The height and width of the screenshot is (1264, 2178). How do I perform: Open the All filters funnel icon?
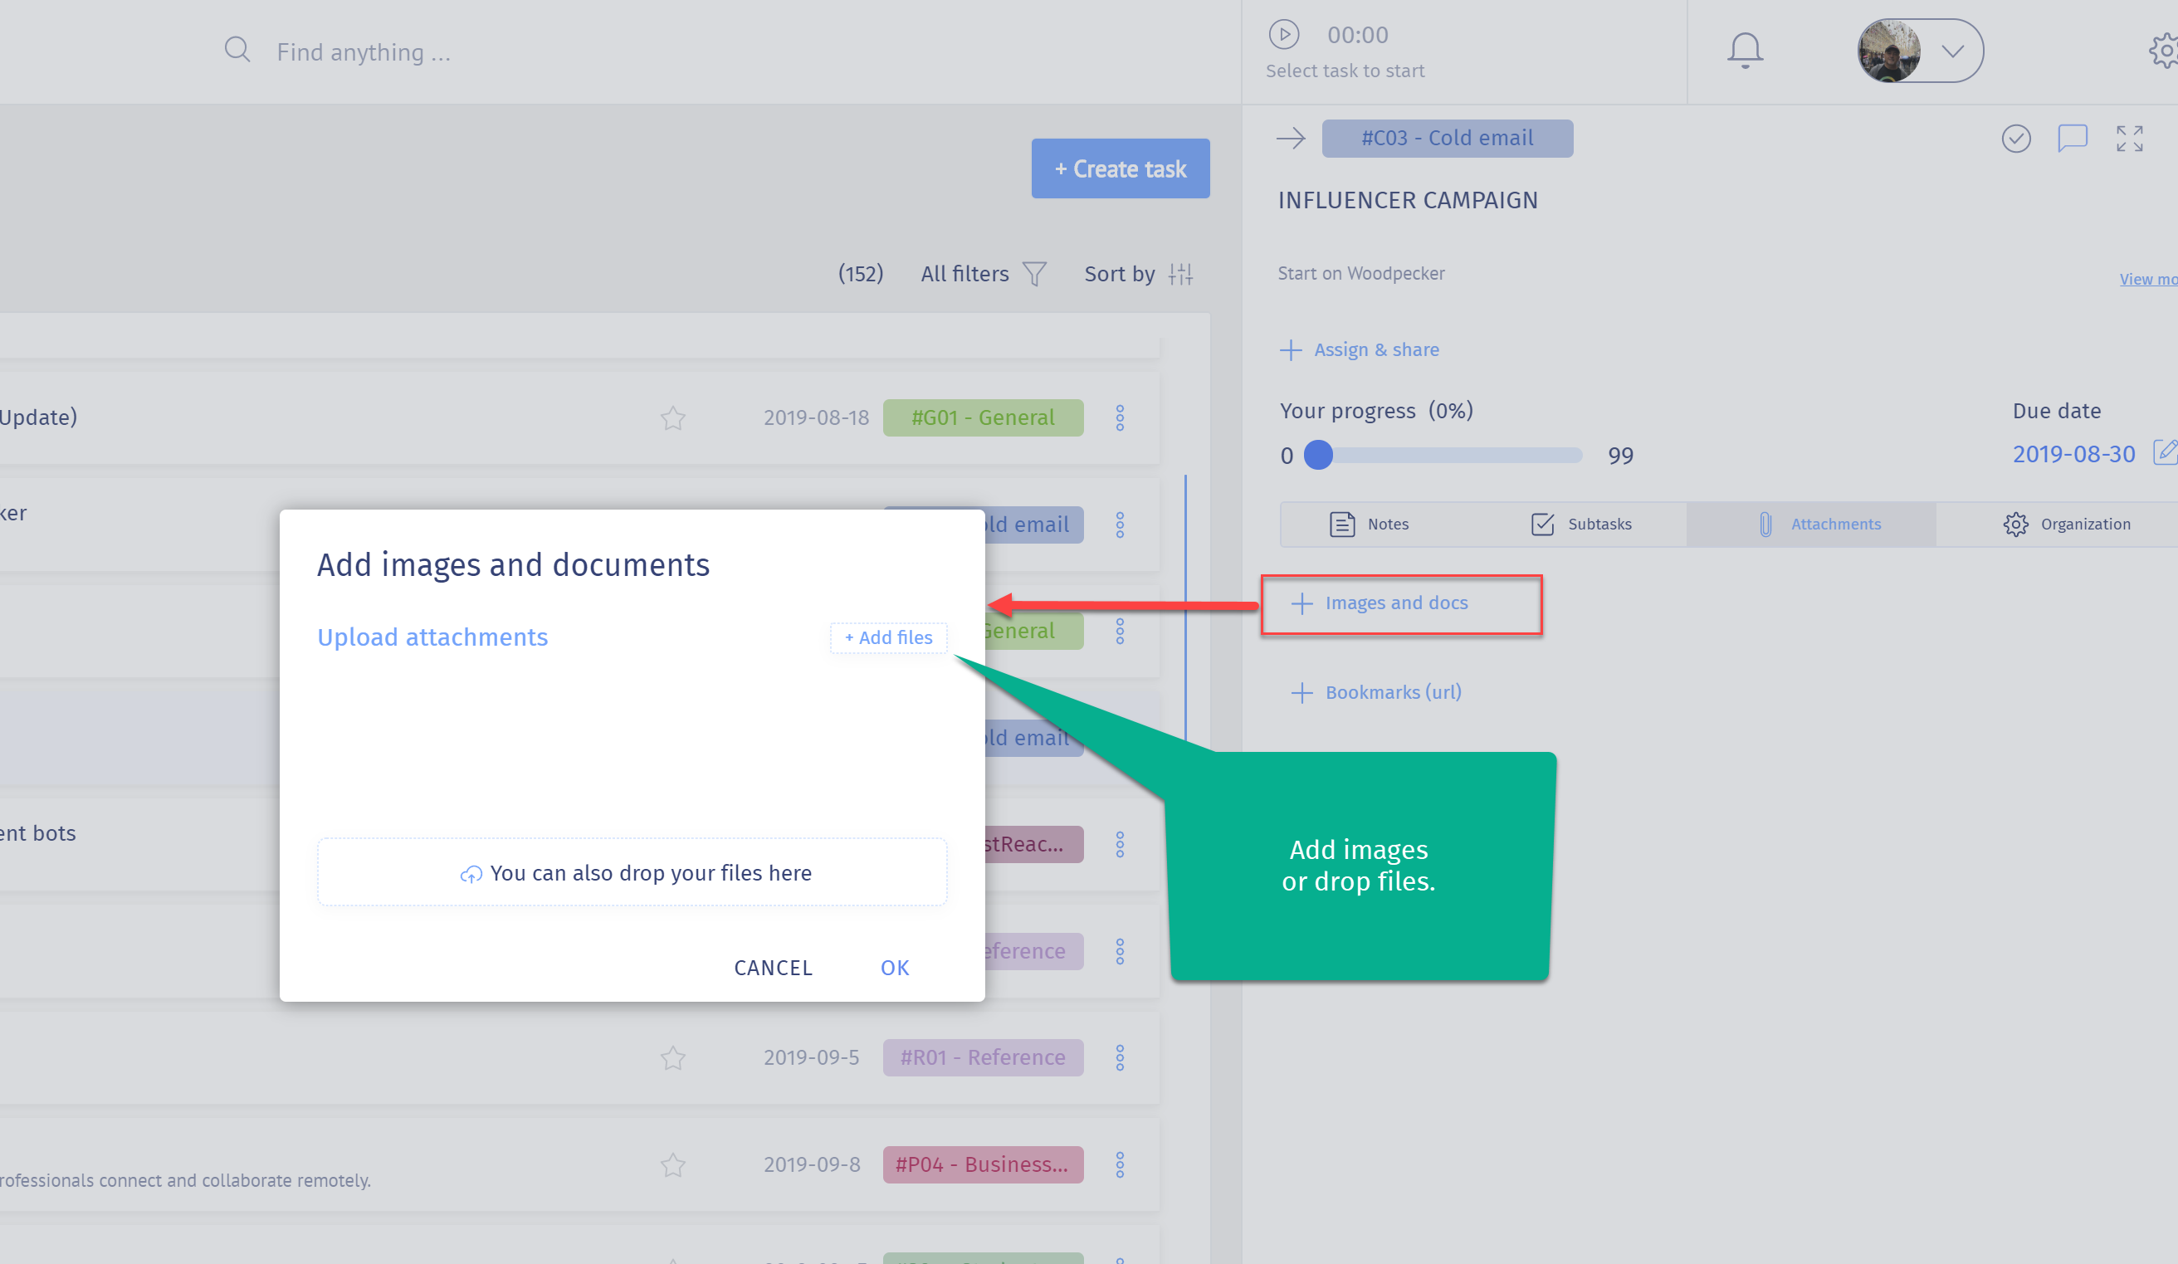(1033, 274)
